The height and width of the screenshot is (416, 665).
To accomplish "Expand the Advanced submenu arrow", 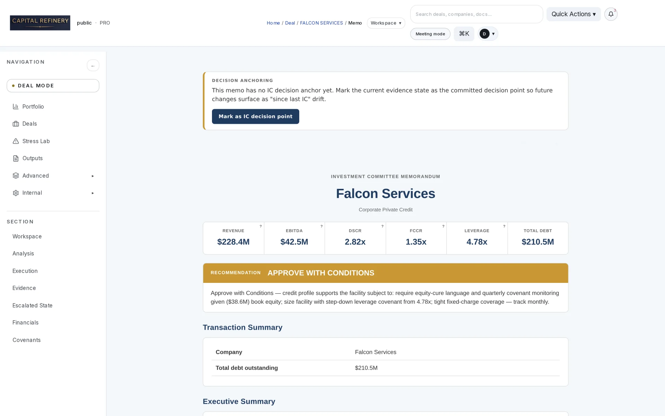I will point(92,176).
